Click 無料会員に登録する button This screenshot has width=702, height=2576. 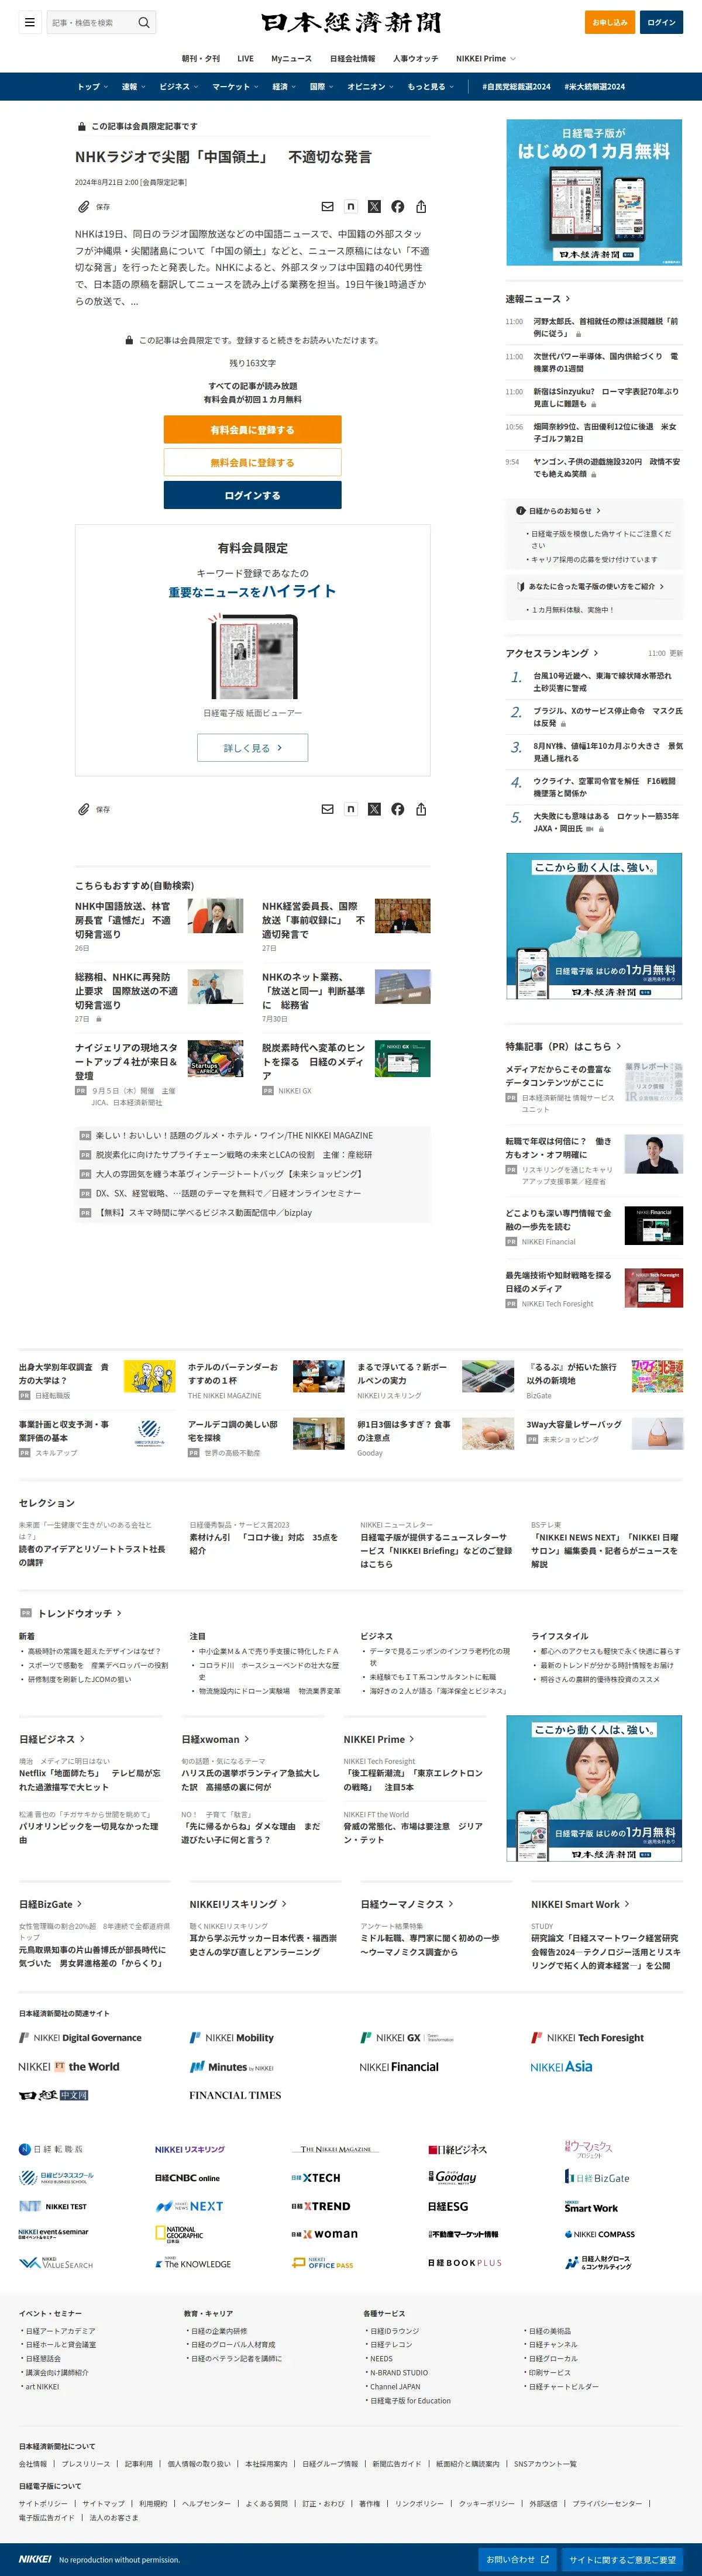252,462
